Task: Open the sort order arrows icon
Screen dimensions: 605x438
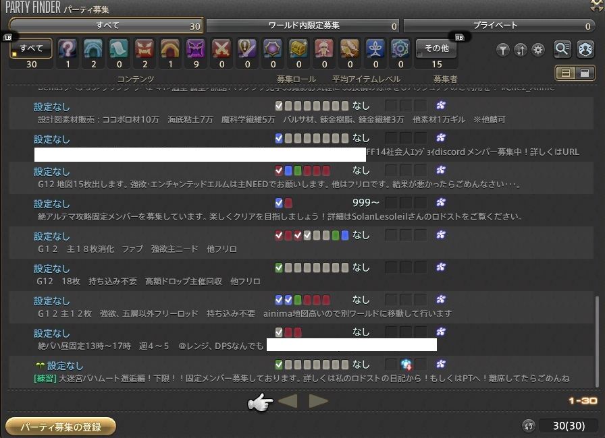Action: [521, 50]
